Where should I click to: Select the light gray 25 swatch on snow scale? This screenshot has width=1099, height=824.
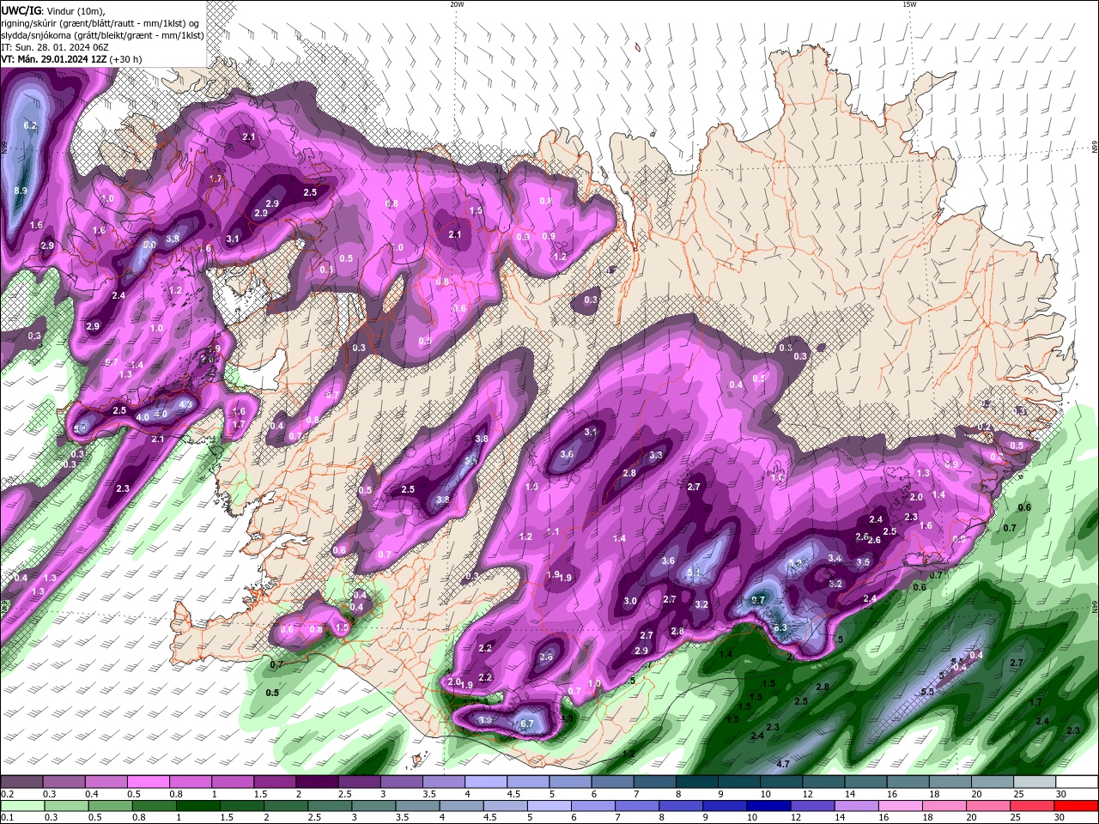pos(1035,782)
